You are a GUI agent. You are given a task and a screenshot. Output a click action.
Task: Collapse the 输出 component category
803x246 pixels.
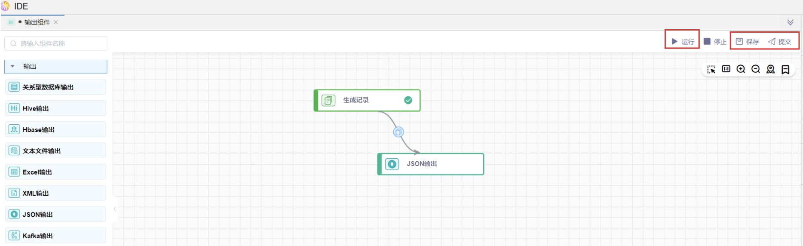tap(12, 67)
